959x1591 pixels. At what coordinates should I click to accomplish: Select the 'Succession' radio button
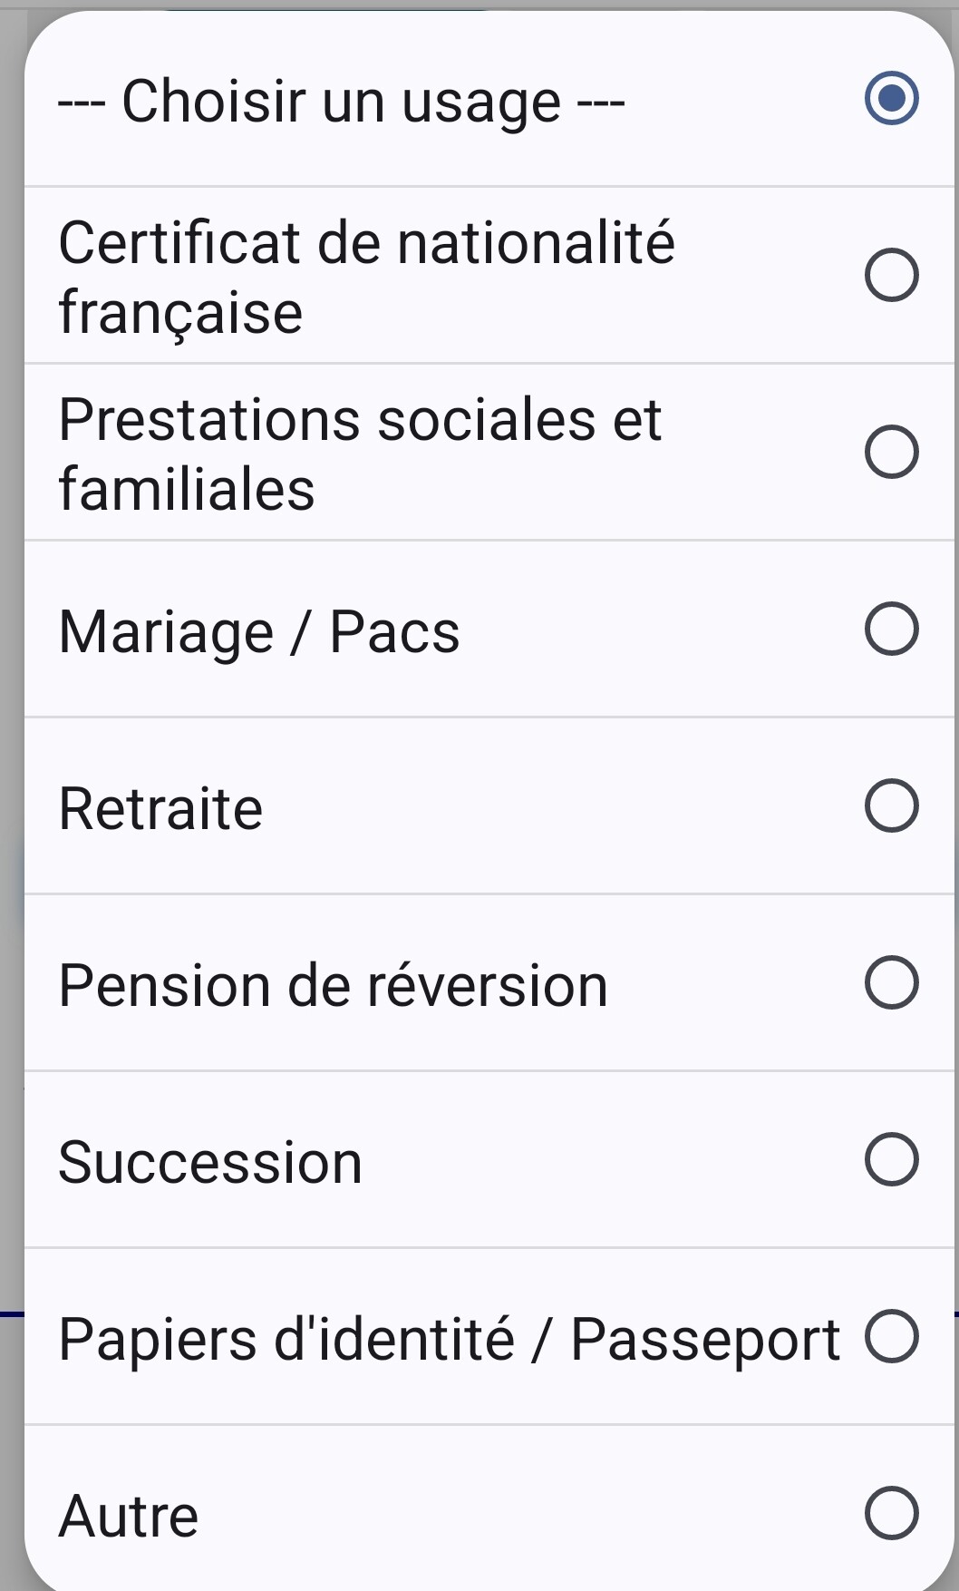pos(891,1159)
